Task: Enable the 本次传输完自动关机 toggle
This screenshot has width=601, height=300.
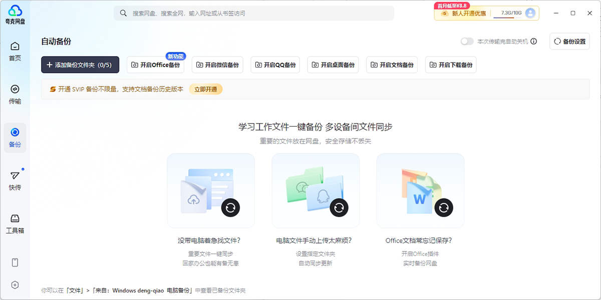Action: coord(467,41)
